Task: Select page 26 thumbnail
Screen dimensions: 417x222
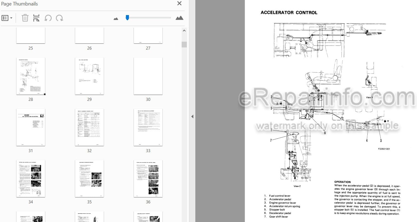Action: [89, 35]
